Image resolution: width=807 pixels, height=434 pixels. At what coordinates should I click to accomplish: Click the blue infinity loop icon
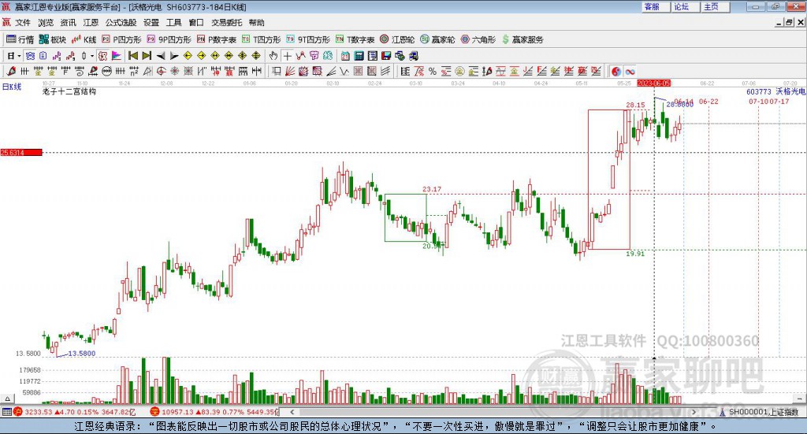click(x=630, y=72)
